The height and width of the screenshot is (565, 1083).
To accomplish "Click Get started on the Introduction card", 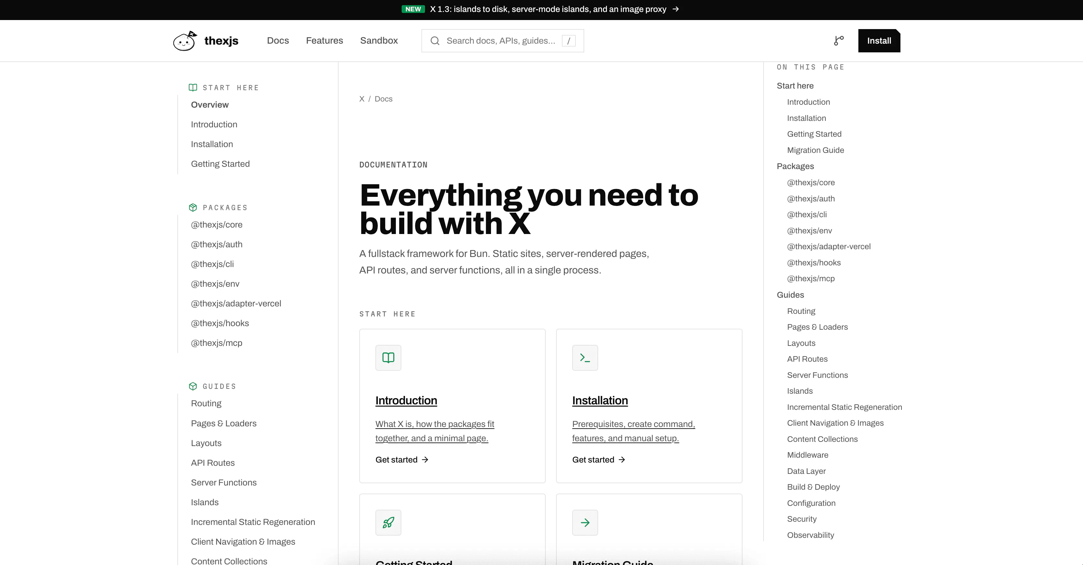I will (402, 460).
